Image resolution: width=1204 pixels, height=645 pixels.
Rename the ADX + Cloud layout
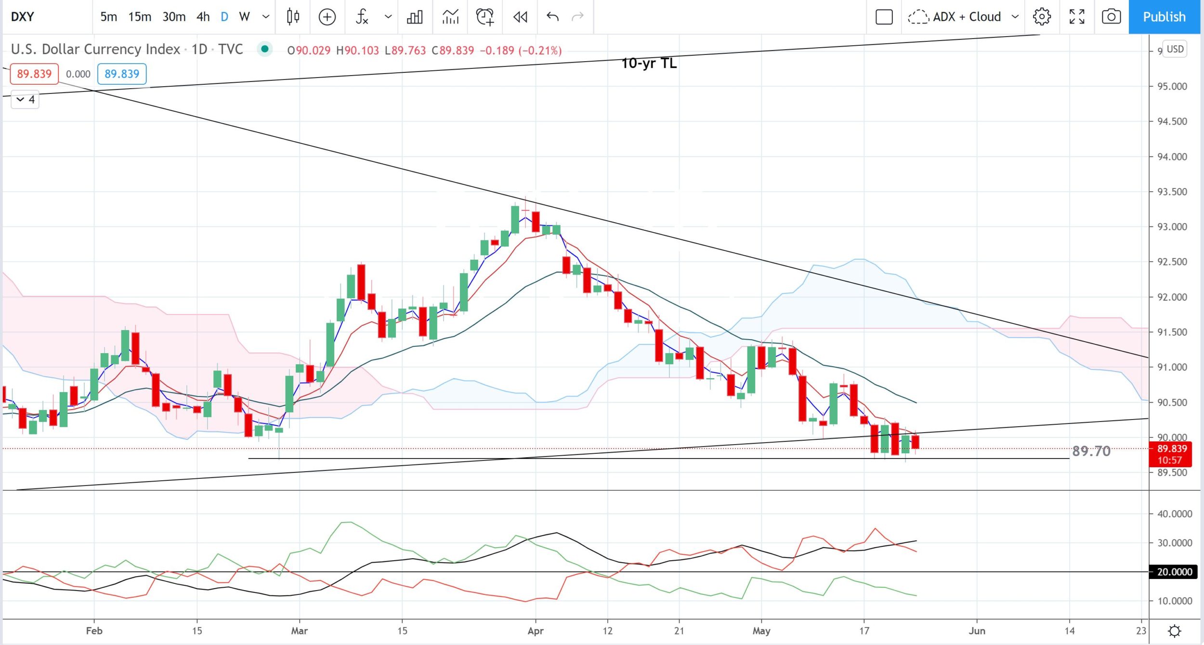[x=967, y=17]
